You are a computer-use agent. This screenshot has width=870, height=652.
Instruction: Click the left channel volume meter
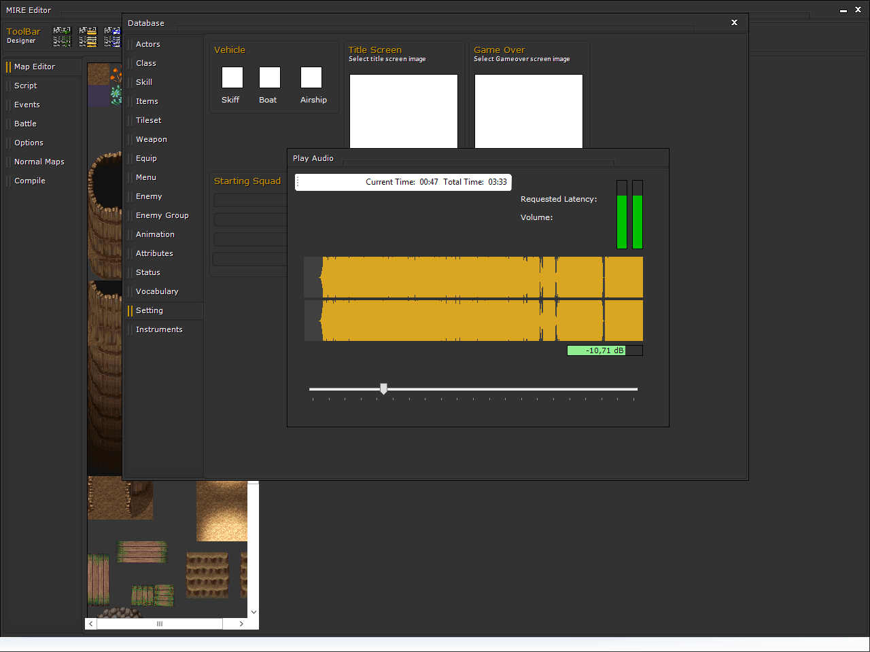[x=622, y=215]
